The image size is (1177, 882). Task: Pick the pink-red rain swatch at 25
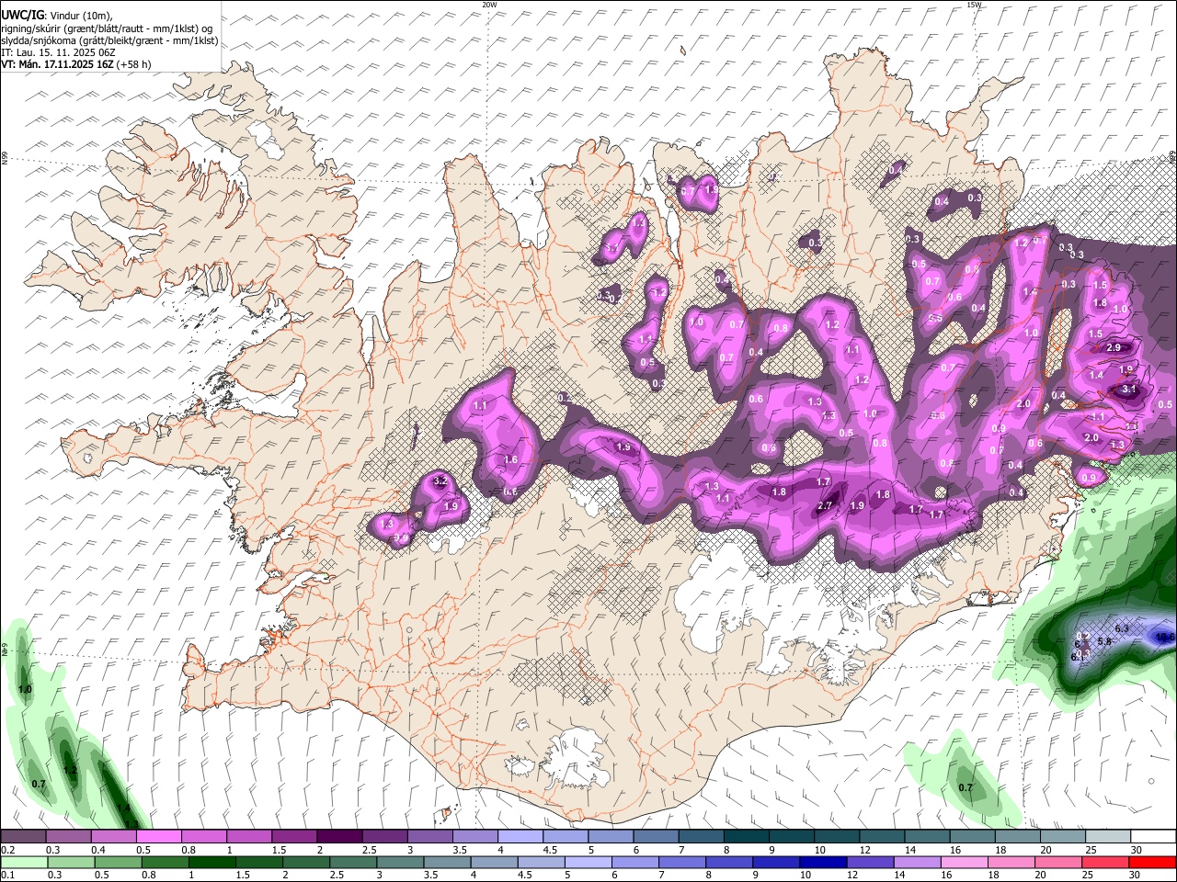coord(1105,863)
